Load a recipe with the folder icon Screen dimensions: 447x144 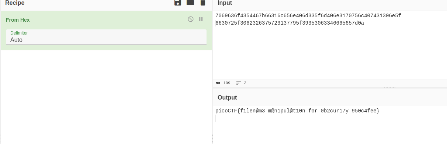click(190, 3)
